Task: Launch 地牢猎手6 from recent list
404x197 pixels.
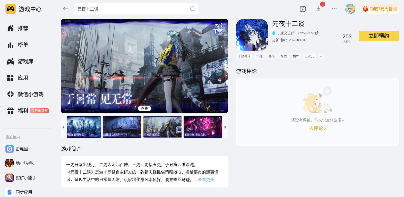Action: point(20,163)
